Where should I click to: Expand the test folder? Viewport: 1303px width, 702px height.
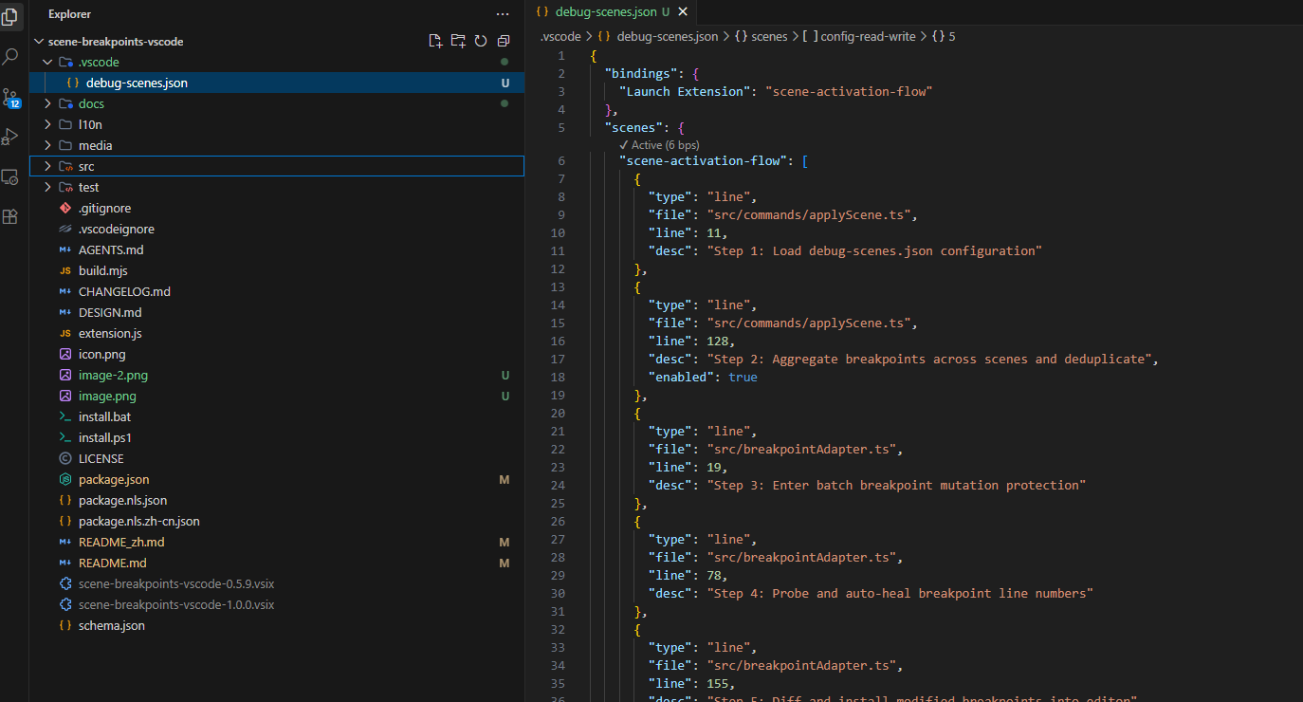click(47, 187)
